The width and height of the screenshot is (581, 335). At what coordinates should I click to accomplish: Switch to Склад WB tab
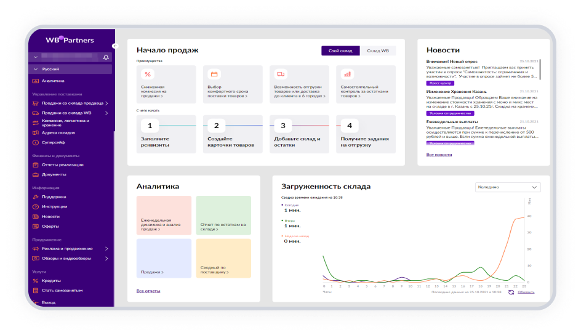point(378,50)
